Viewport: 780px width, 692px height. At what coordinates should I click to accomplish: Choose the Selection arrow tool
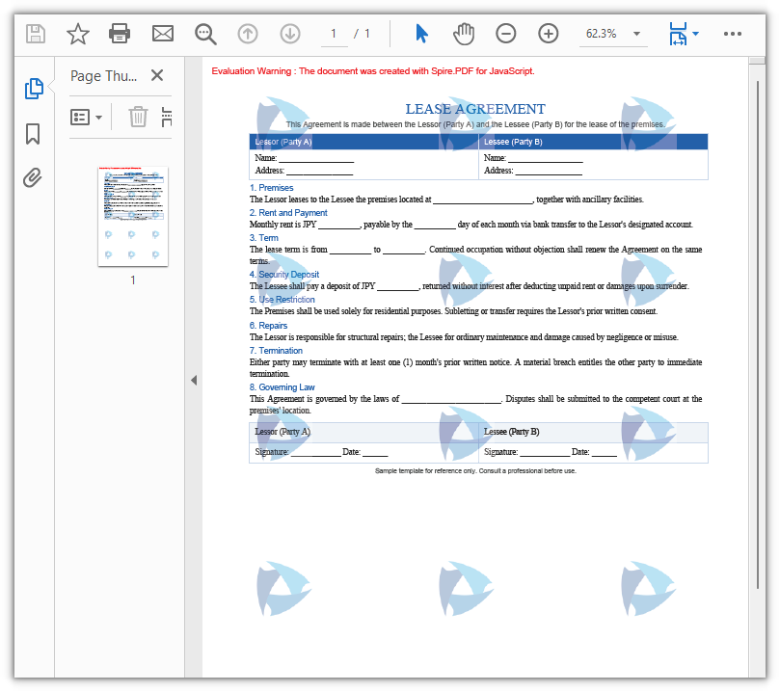coord(421,34)
